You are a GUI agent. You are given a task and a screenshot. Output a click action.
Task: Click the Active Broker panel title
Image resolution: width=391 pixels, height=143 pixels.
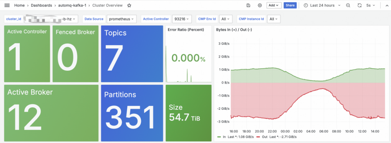[x=30, y=92]
